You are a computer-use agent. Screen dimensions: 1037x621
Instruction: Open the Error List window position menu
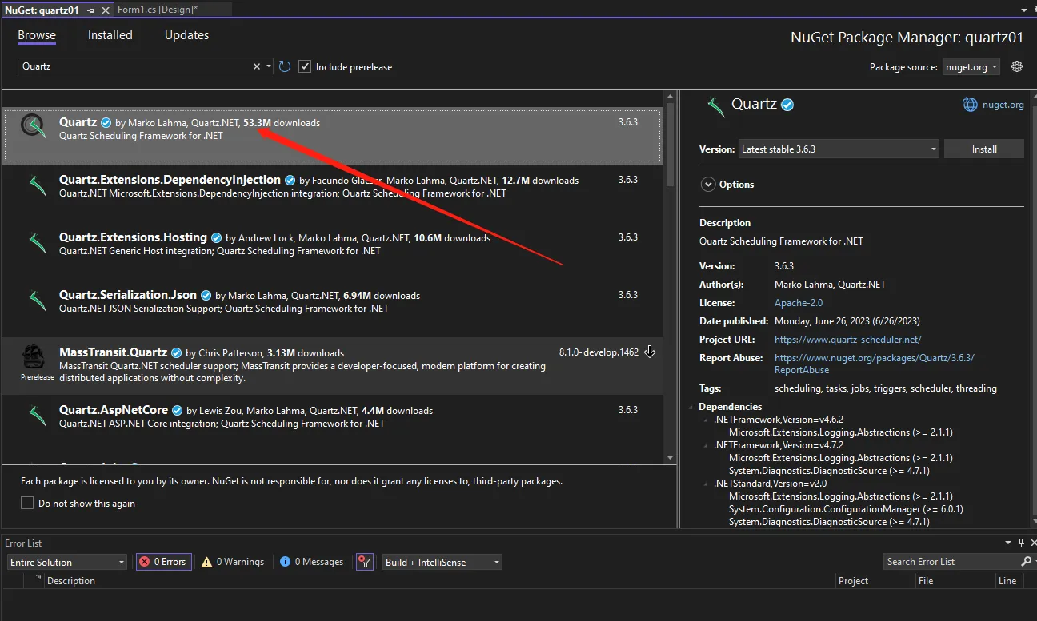[x=1008, y=543]
